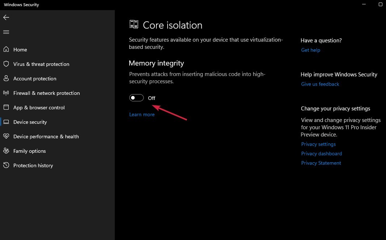Viewport: 386px width, 240px height.
Task: Open the hamburger navigation menu
Action: [x=6, y=32]
